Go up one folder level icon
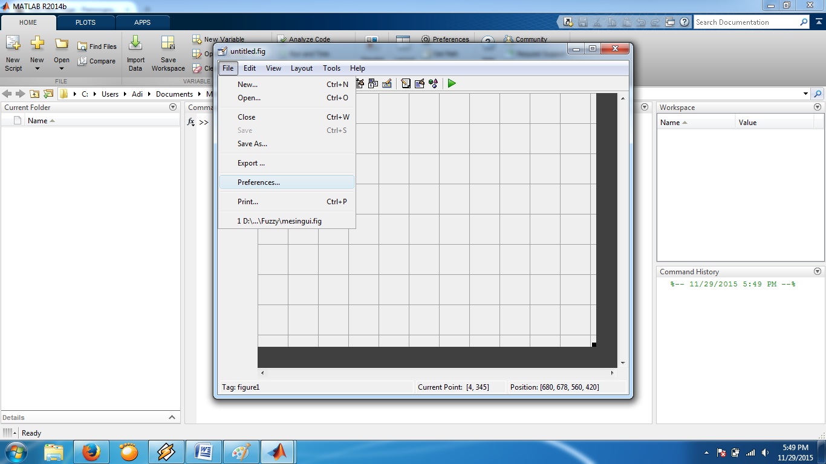Screen dimensions: 826x464 pos(34,94)
